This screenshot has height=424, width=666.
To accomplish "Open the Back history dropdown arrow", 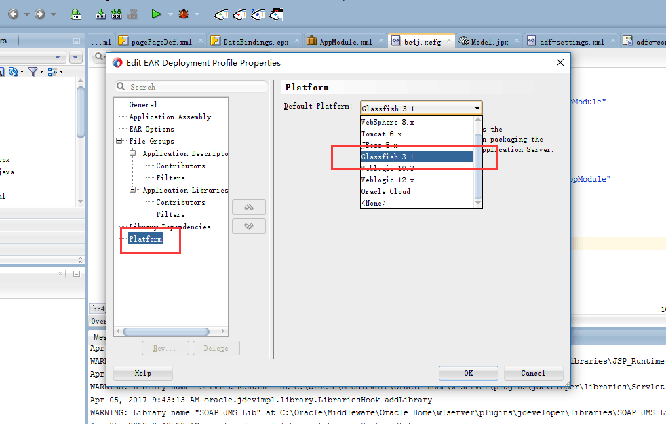I will pyautogui.click(x=26, y=14).
